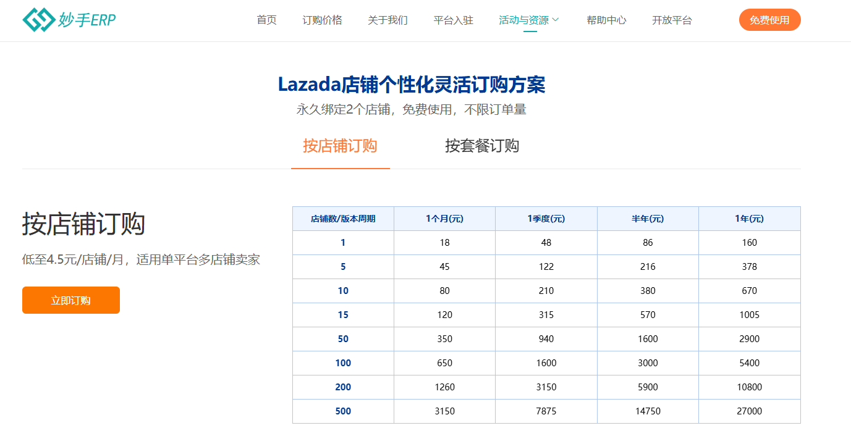Viewport: 851px width, 436px height.
Task: Open the 首页 nav item
Action: pyautogui.click(x=266, y=20)
